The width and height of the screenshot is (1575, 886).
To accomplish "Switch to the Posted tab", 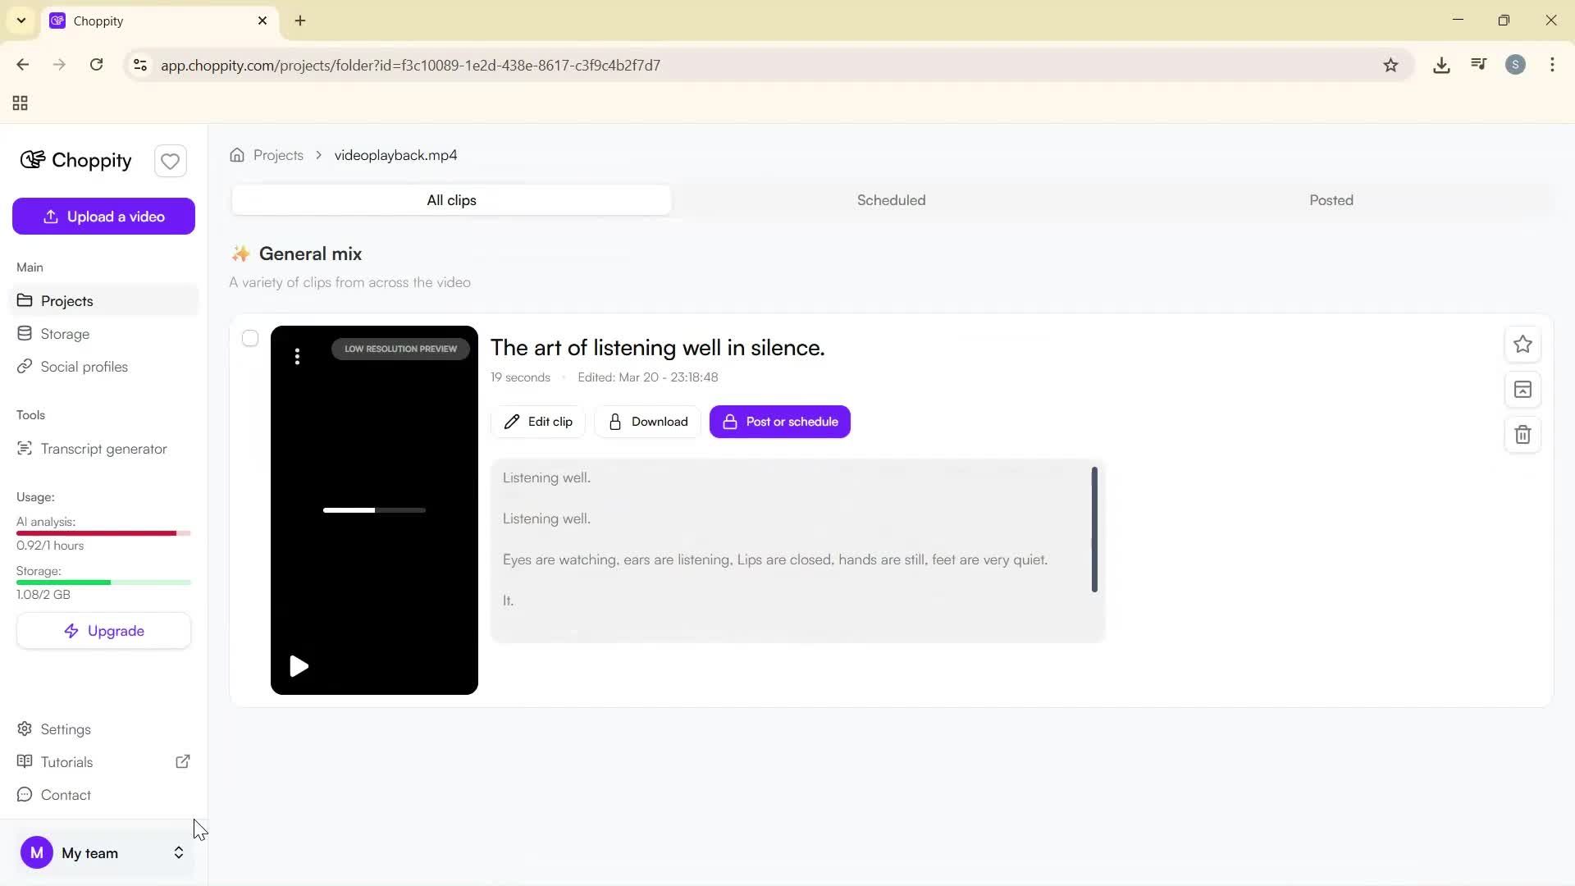I will coord(1331,199).
